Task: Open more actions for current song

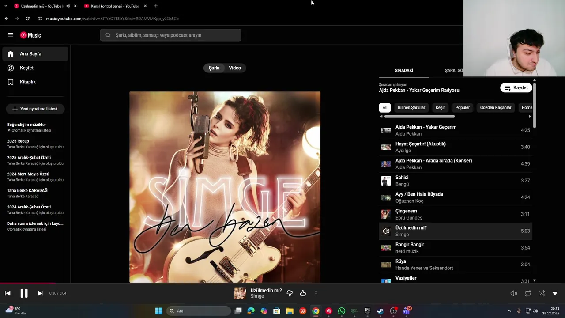Action: coord(316,293)
